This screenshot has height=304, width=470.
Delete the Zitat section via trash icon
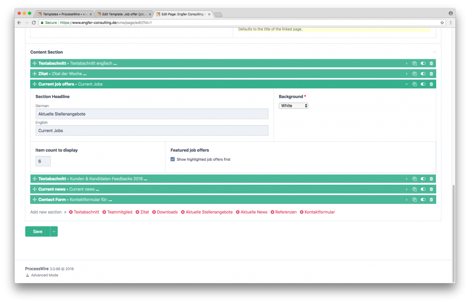pos(431,74)
